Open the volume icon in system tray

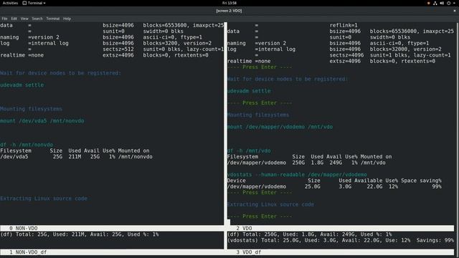tap(442, 3)
